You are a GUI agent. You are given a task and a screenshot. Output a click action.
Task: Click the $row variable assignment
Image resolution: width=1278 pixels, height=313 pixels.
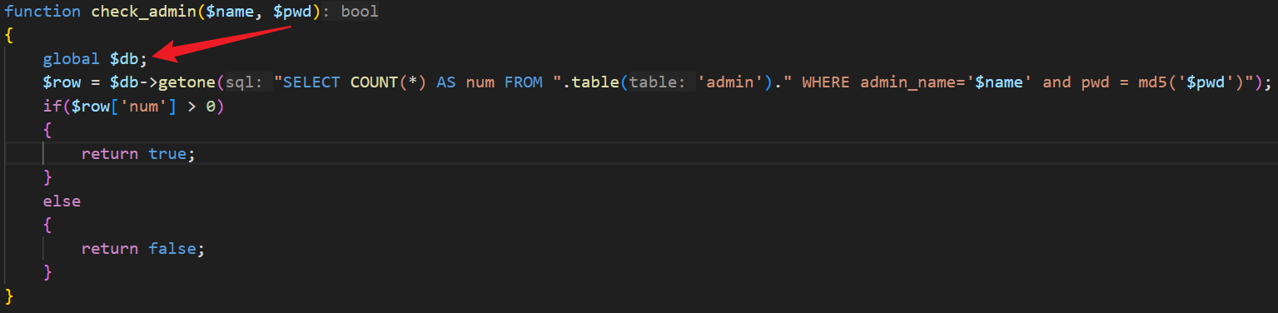(62, 82)
